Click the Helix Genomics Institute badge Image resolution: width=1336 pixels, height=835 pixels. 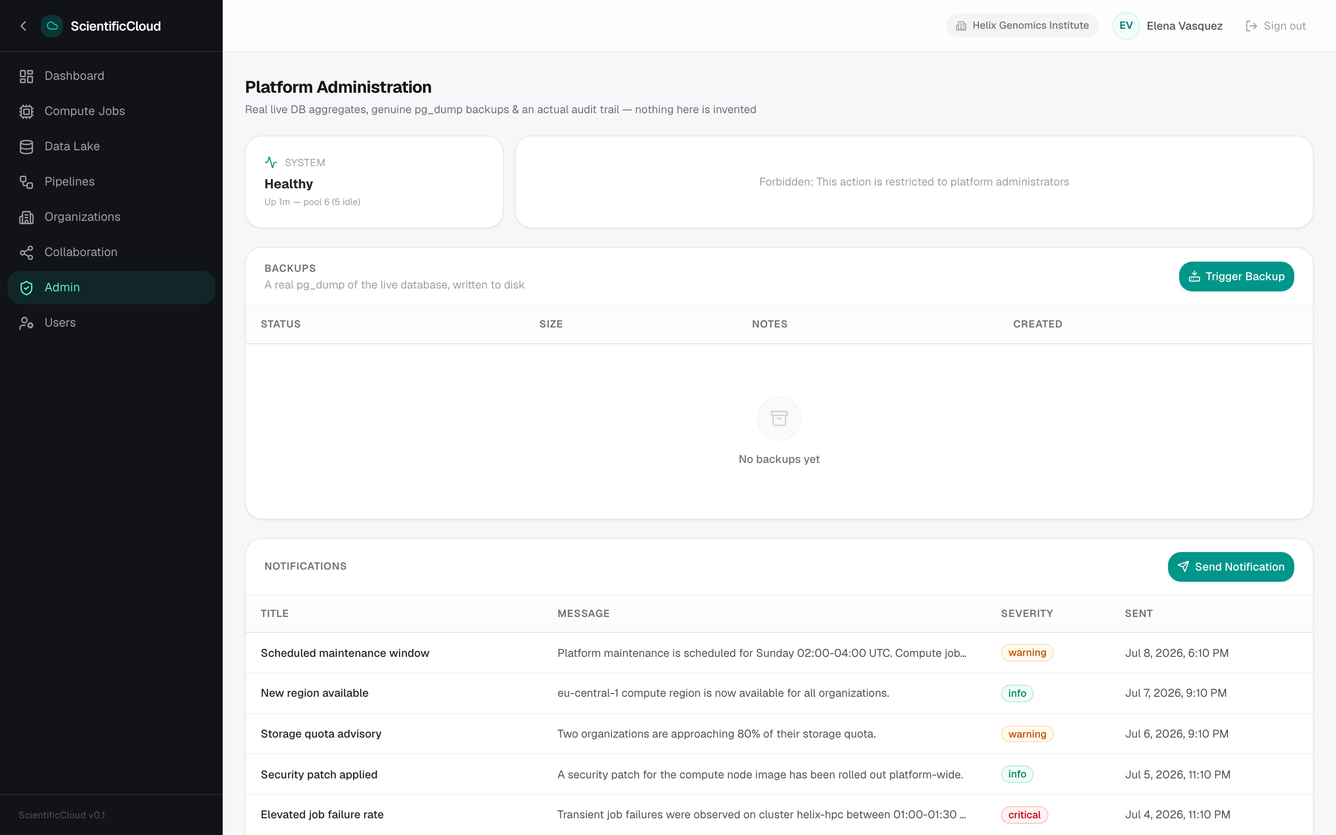click(1022, 26)
